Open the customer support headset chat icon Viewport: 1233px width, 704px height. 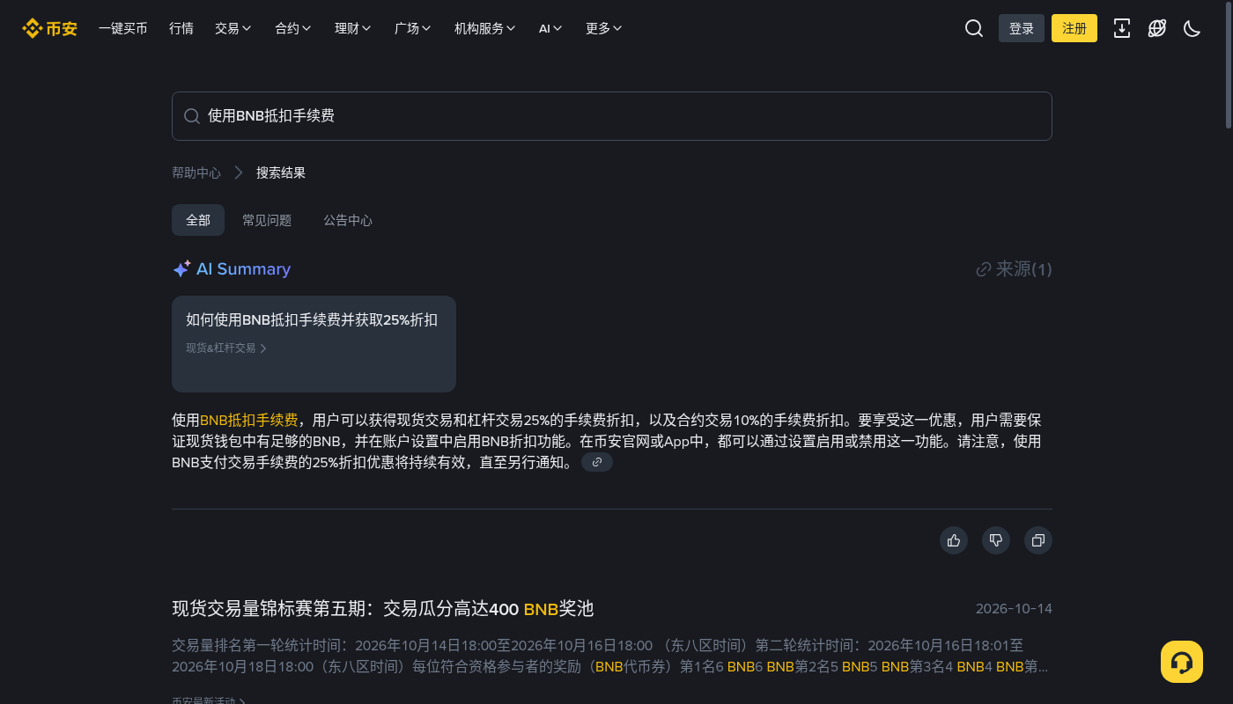click(x=1182, y=662)
